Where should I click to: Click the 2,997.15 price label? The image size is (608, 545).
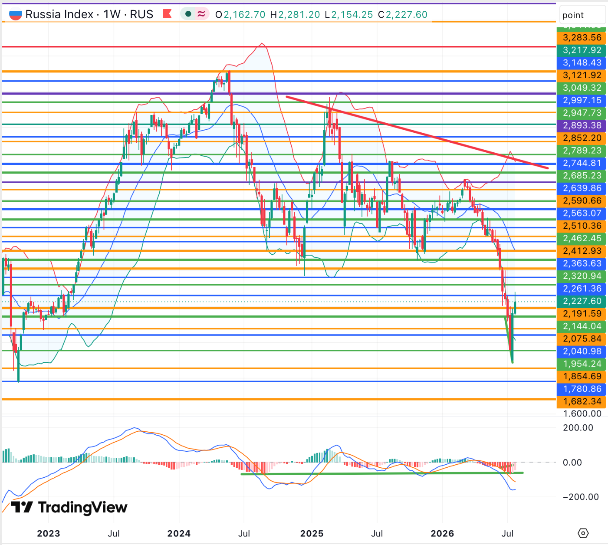[582, 101]
